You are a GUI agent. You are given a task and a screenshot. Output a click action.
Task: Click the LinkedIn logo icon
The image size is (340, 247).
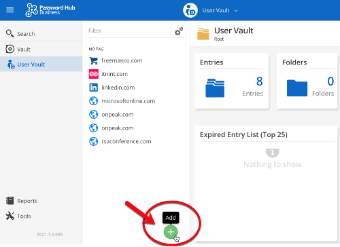point(93,88)
